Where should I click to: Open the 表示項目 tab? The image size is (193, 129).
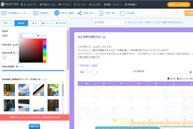(x=61, y=23)
